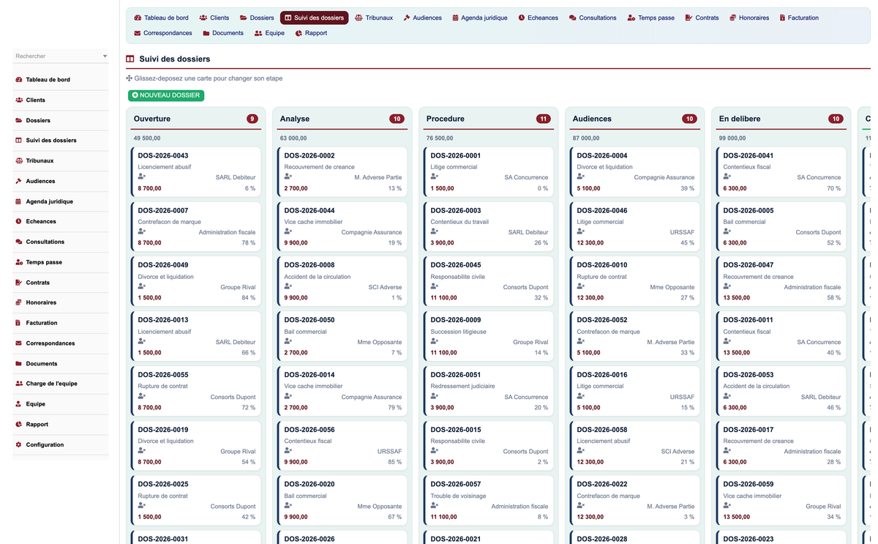This screenshot has height=544, width=878.
Task: Click the Temps passe icon in sidebar
Action: (19, 262)
